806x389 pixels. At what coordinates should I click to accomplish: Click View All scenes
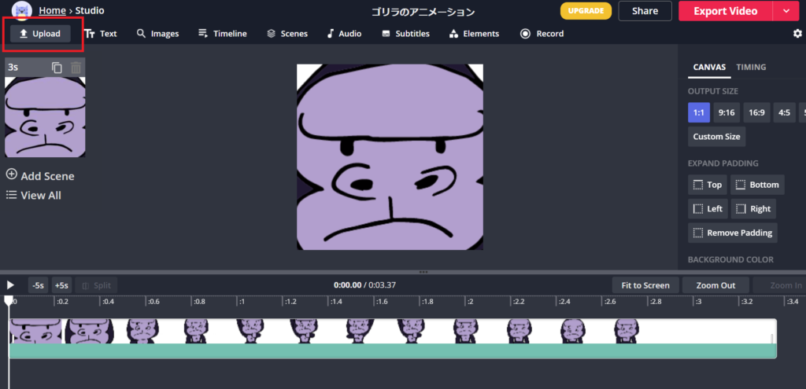[33, 195]
